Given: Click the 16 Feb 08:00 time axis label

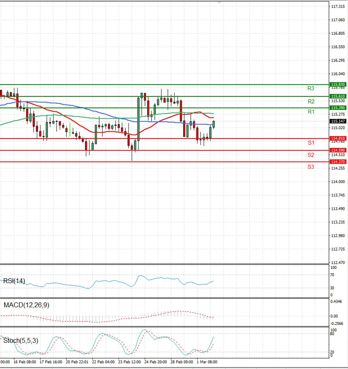Looking at the screenshot, I should [25, 362].
